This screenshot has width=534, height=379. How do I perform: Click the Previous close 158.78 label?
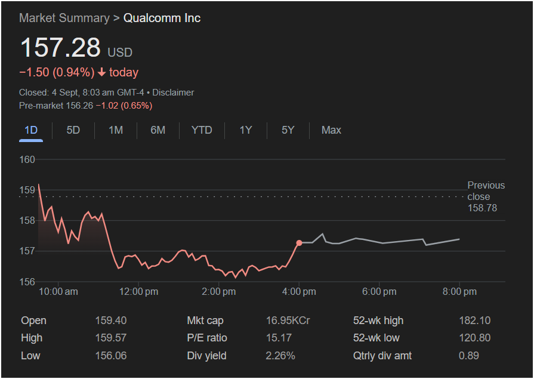click(486, 196)
